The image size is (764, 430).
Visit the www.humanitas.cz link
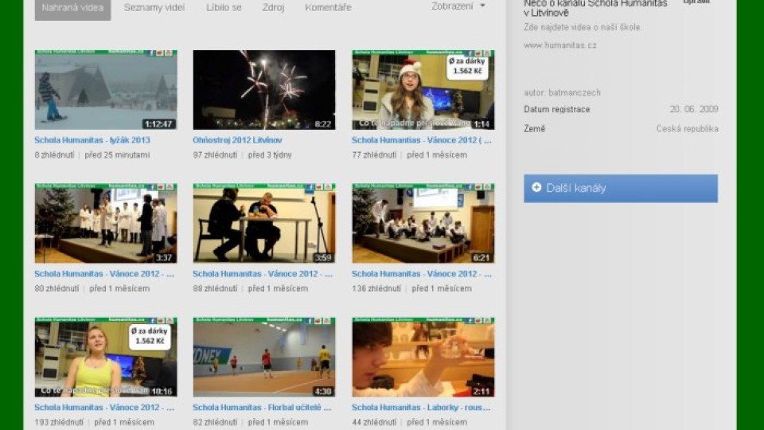(560, 45)
